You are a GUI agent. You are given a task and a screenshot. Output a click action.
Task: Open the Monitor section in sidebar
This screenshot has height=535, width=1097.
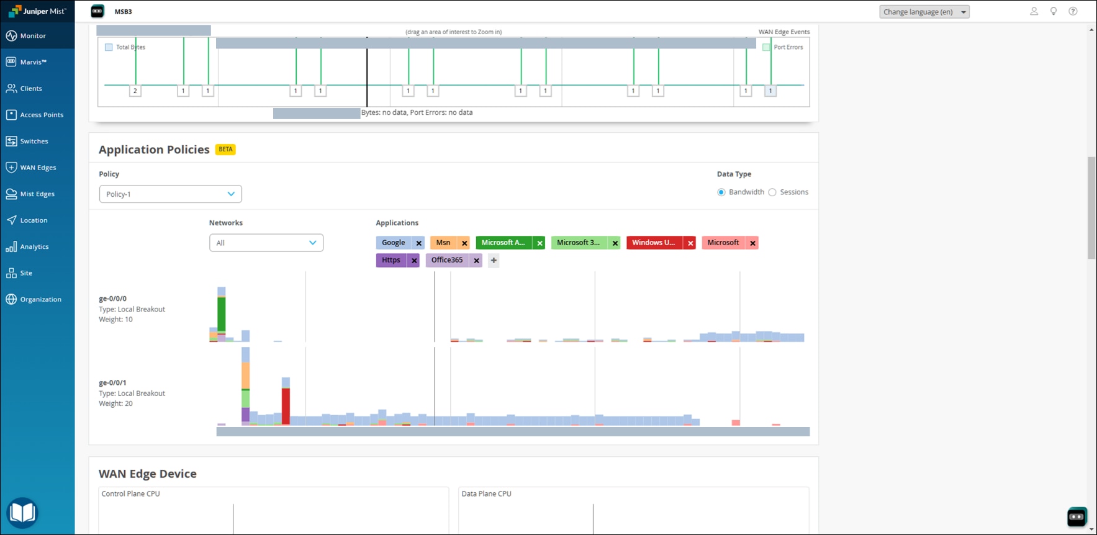tap(37, 36)
